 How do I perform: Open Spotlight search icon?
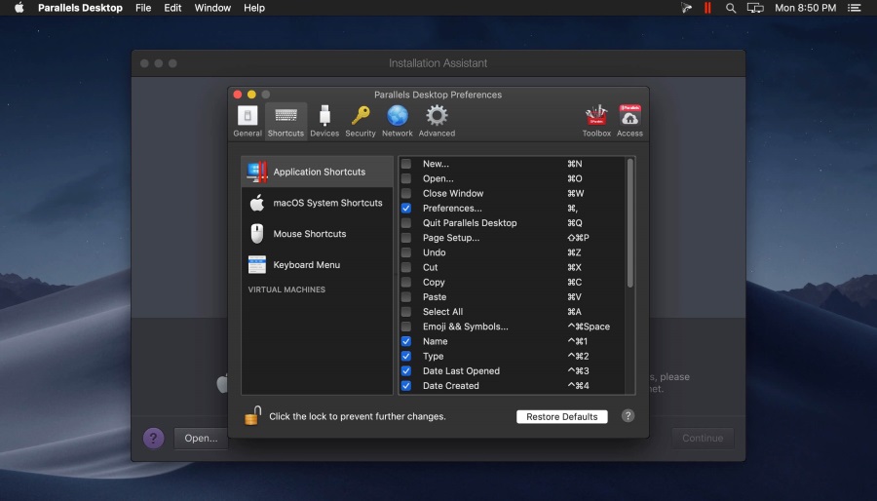click(x=731, y=8)
